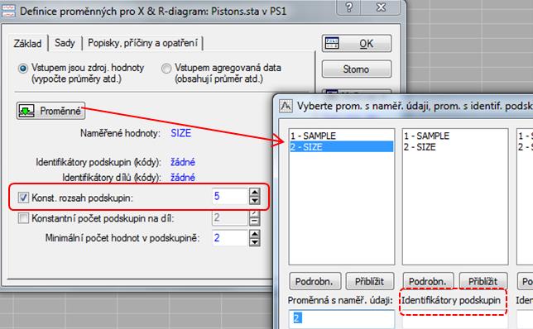Select Vstupem agregovaná data radio
Viewport: 533px width, 329px height.
click(x=166, y=69)
